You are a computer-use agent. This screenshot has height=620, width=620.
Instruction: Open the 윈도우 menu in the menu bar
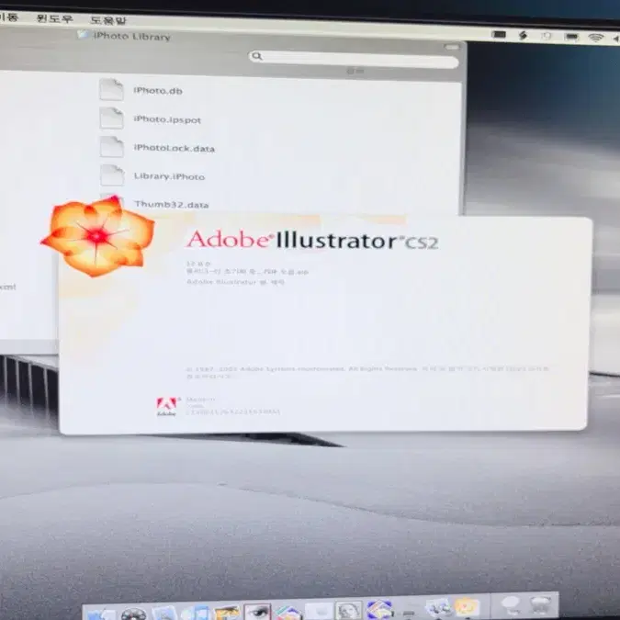54,18
